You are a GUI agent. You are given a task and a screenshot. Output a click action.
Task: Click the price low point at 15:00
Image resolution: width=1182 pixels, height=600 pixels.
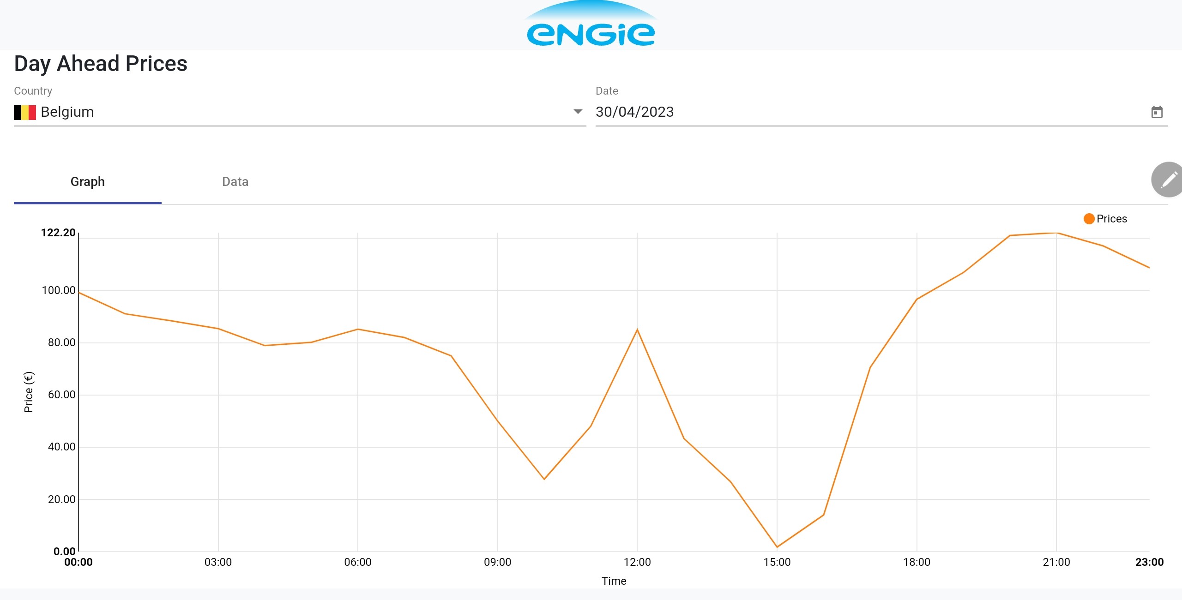[x=777, y=547]
